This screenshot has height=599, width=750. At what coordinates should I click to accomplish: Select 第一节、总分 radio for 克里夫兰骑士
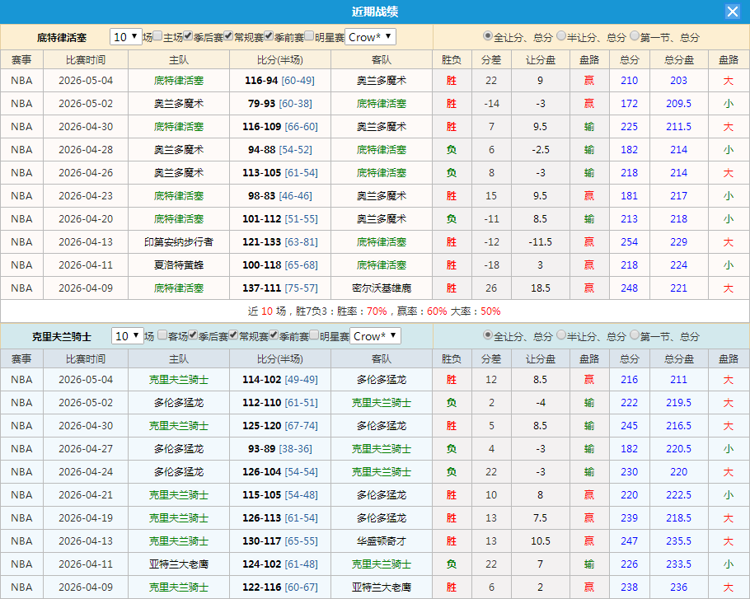(x=635, y=335)
